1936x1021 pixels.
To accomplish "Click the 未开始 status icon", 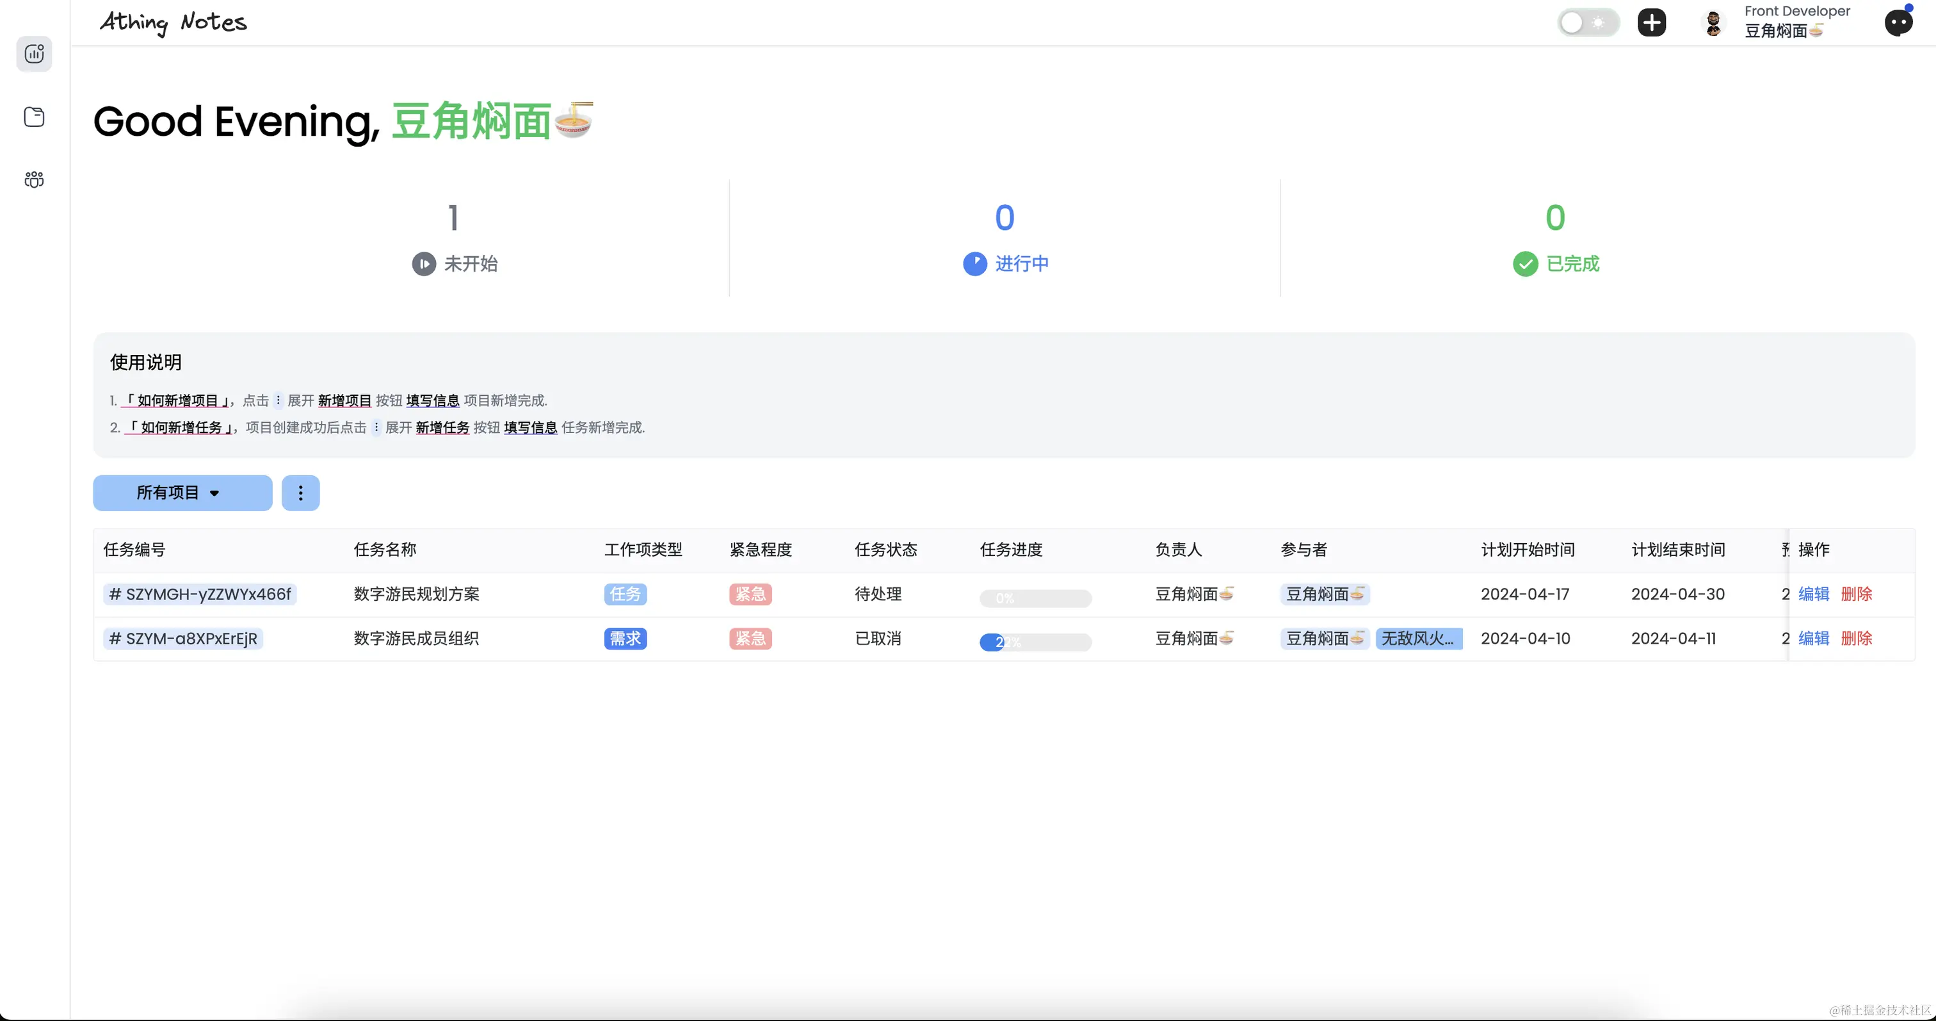I will tap(424, 264).
